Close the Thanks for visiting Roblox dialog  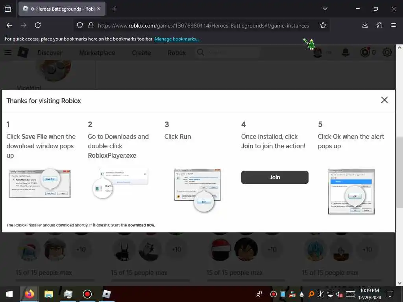pos(384,100)
